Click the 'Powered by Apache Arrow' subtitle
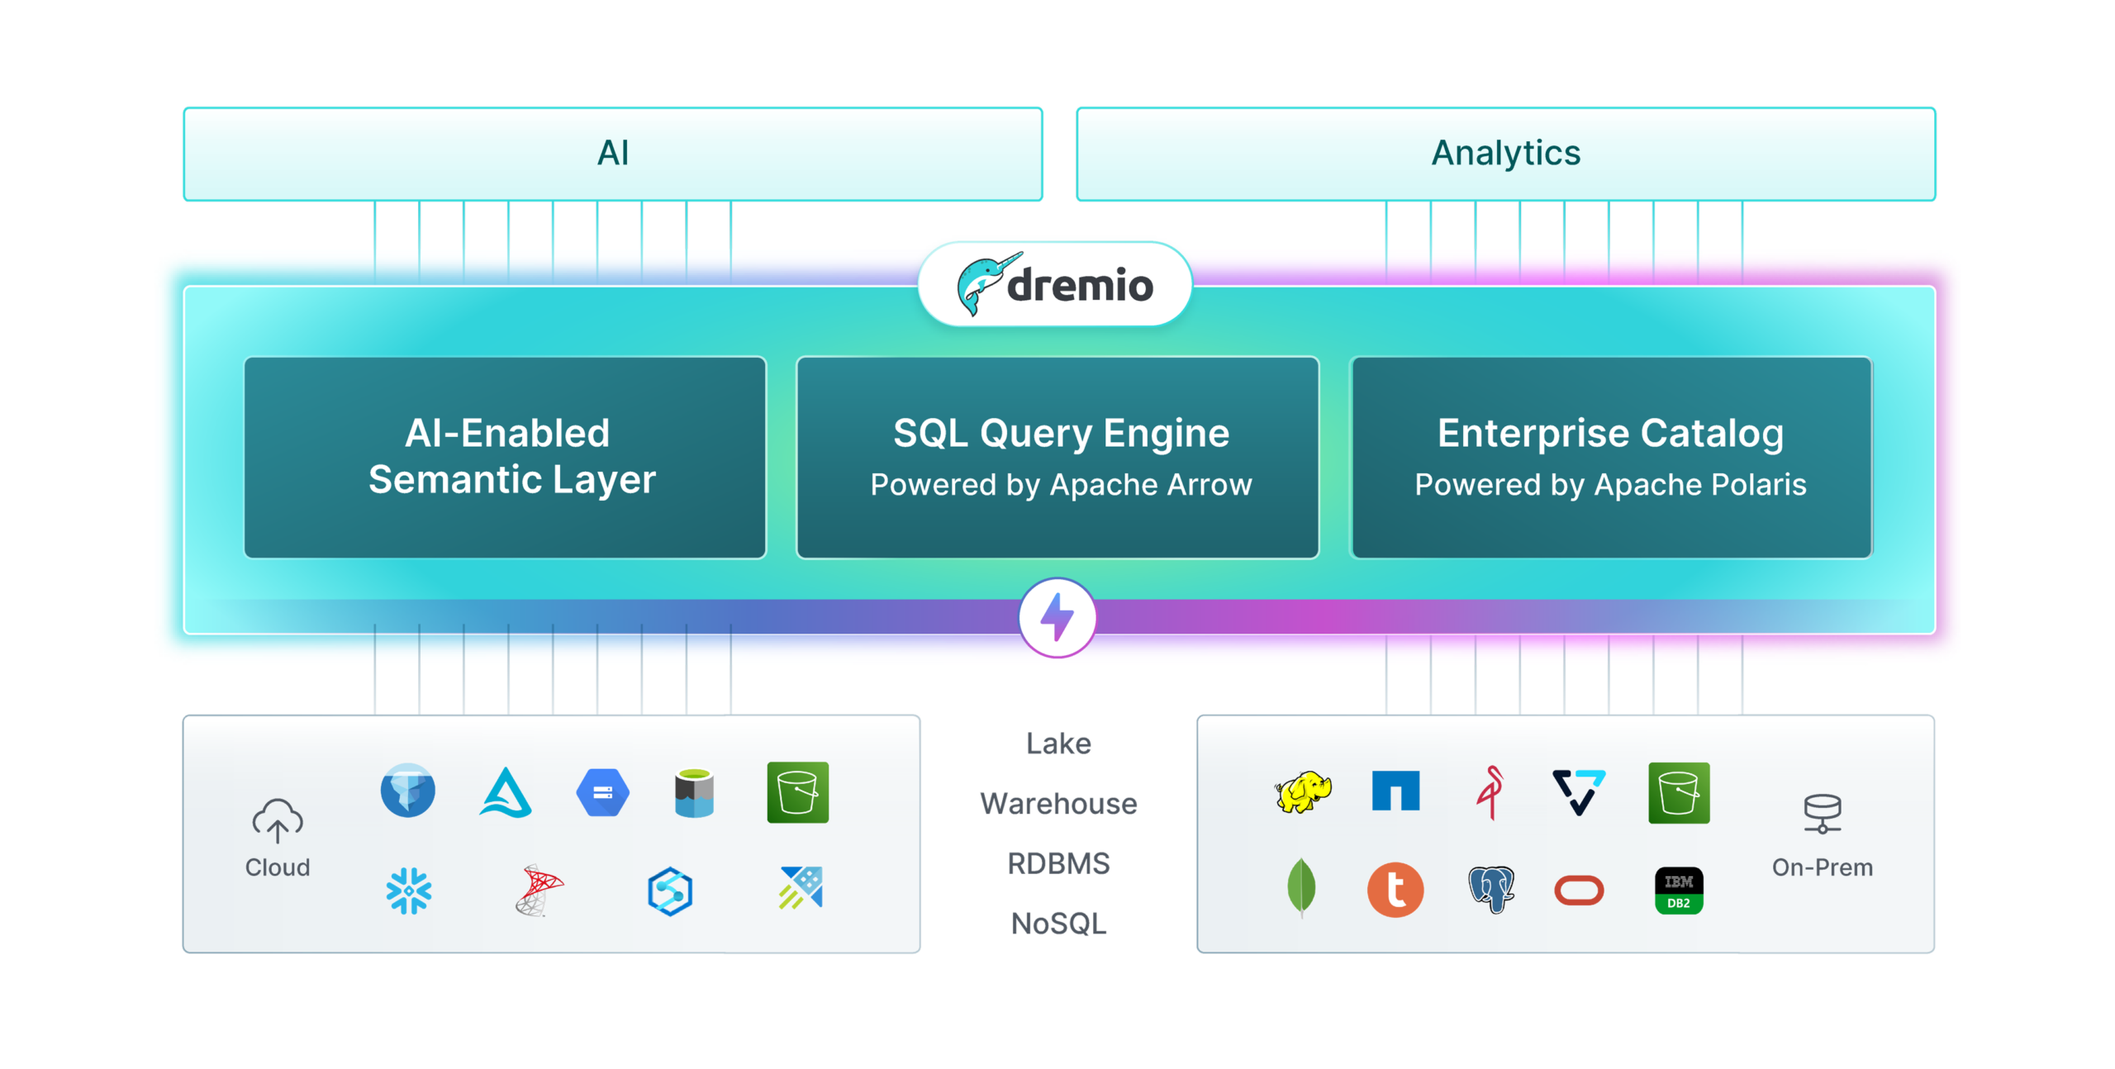Viewport: 2115px width, 1069px height. pyautogui.click(x=1061, y=484)
